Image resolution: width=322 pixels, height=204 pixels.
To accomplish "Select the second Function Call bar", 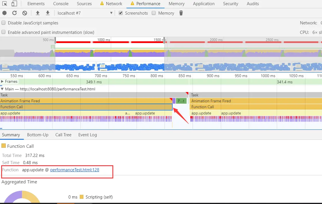I will tap(256, 107).
